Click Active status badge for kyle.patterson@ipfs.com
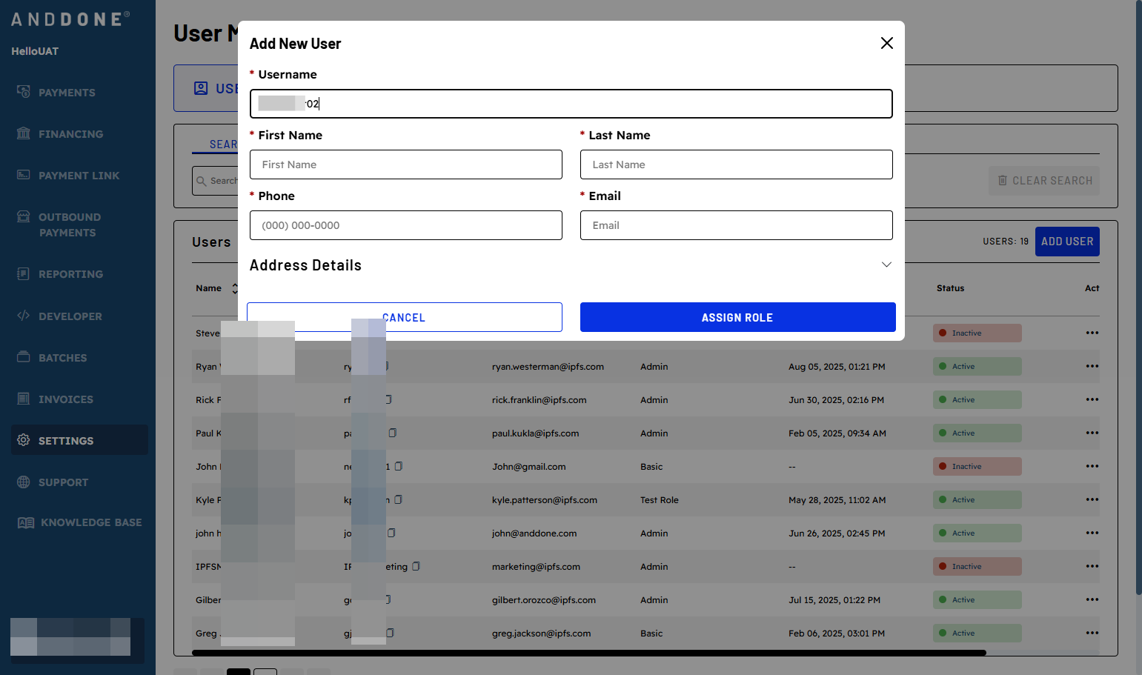1142x675 pixels. (x=977, y=499)
